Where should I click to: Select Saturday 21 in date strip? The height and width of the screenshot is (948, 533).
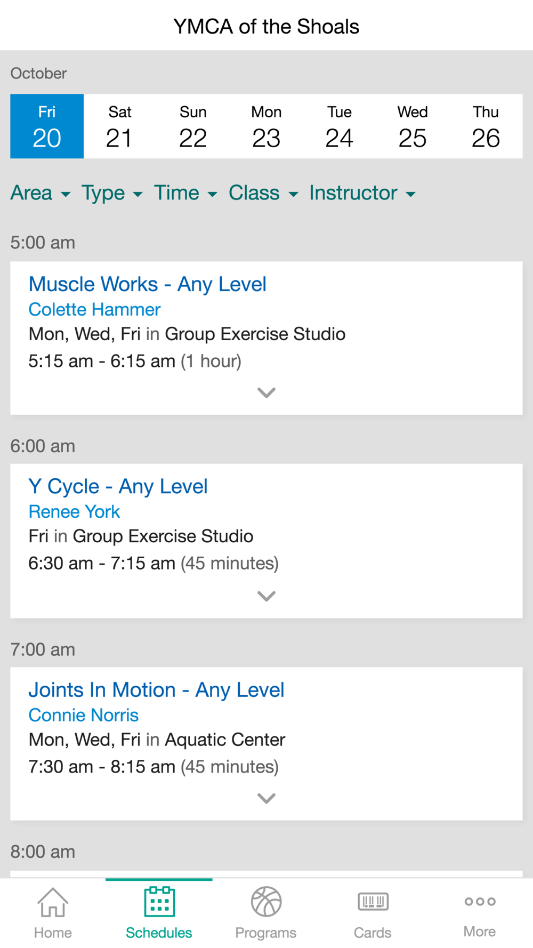point(120,126)
